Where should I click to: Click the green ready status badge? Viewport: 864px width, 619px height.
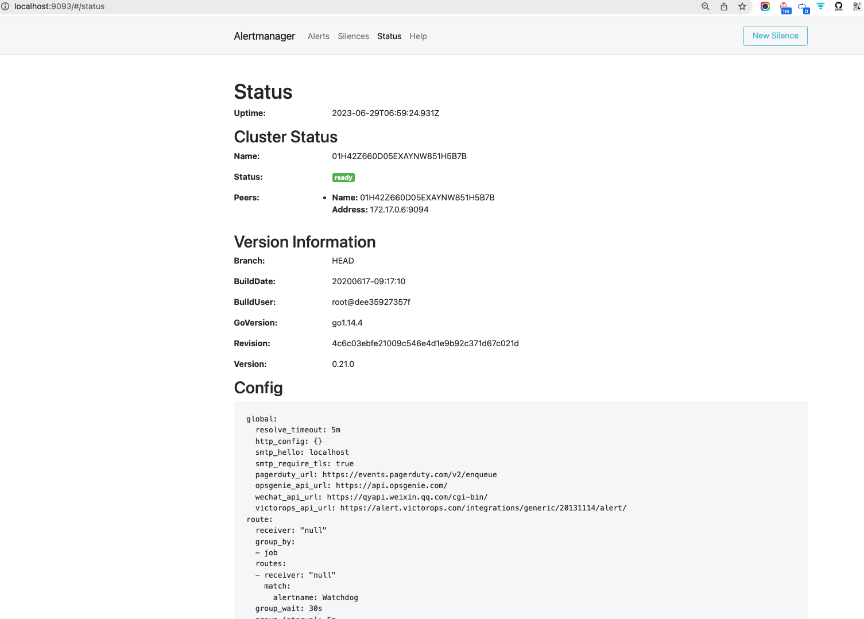(343, 177)
